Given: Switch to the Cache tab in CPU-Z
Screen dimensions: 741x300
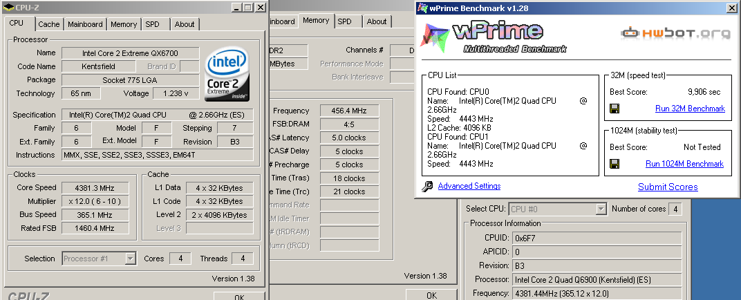Looking at the screenshot, I should pyautogui.click(x=49, y=24).
